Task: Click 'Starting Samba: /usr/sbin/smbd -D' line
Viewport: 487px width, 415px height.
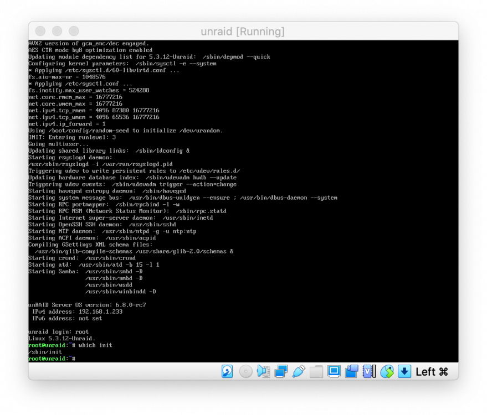Action: click(85, 271)
